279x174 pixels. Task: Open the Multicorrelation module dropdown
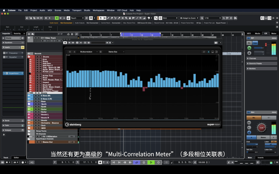point(89,52)
